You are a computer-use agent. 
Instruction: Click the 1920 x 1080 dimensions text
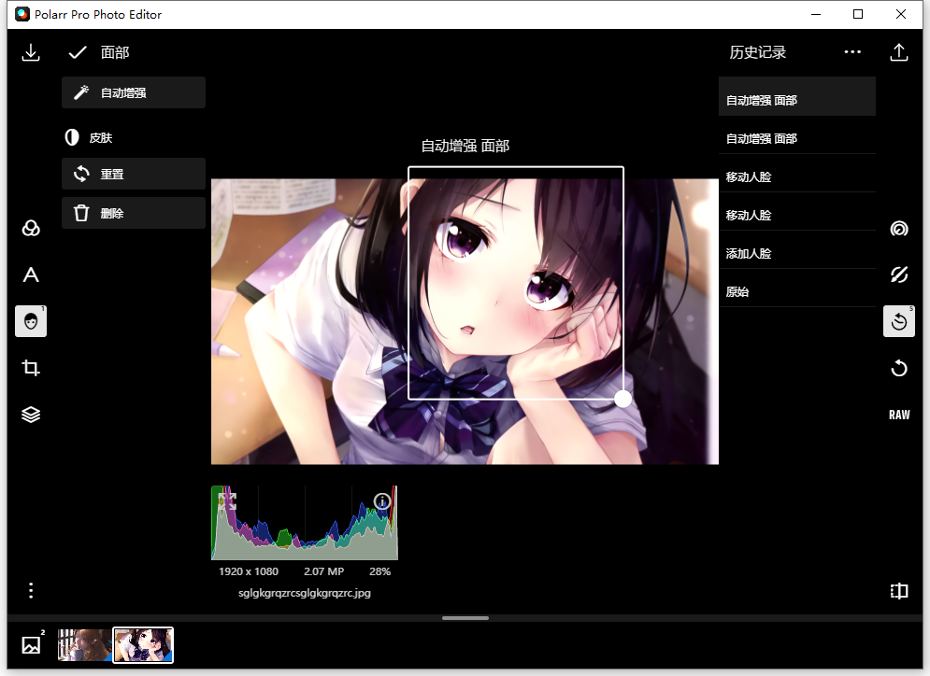click(x=248, y=571)
